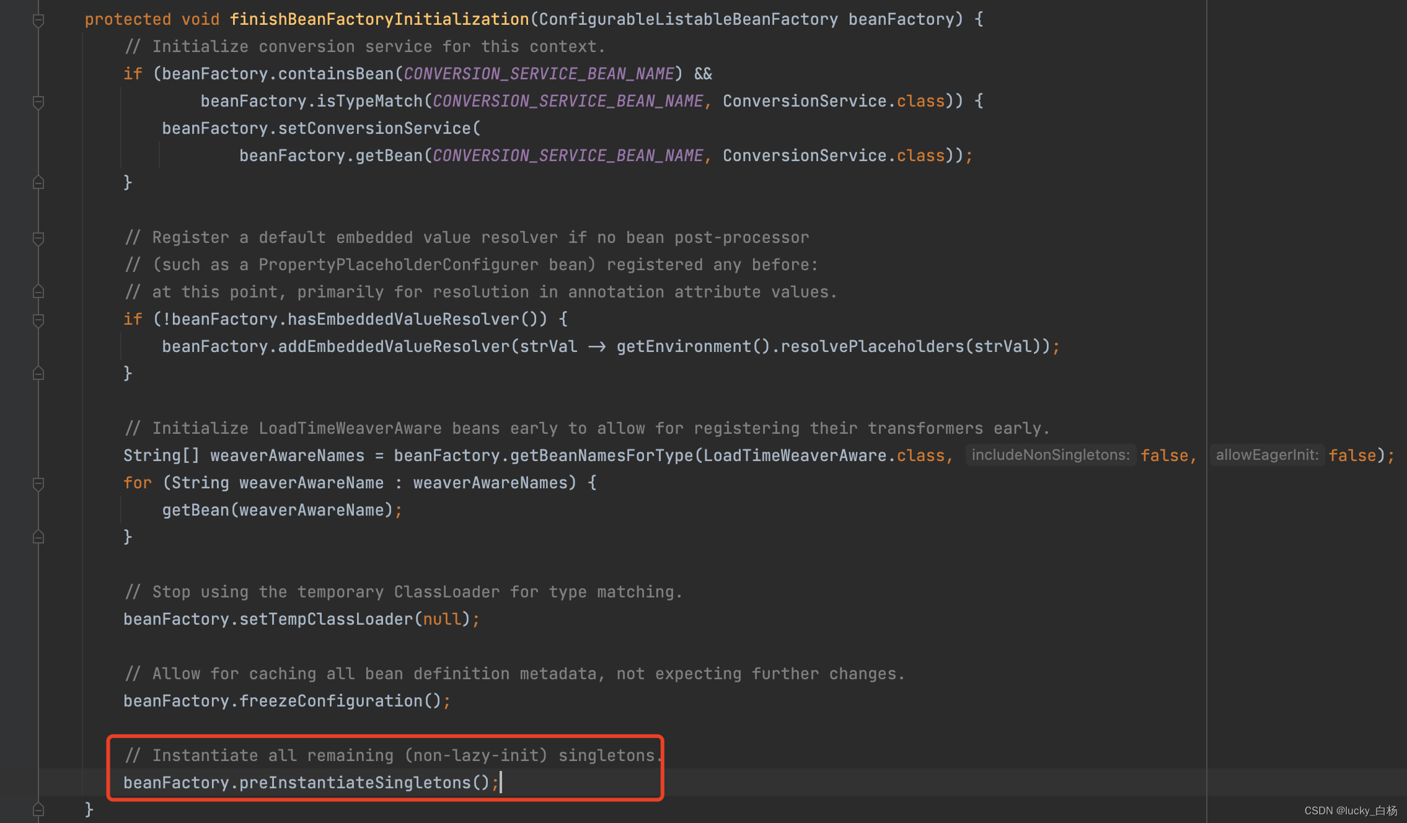Click LoadTimeWeaverAware.class argument

pyautogui.click(x=824, y=456)
